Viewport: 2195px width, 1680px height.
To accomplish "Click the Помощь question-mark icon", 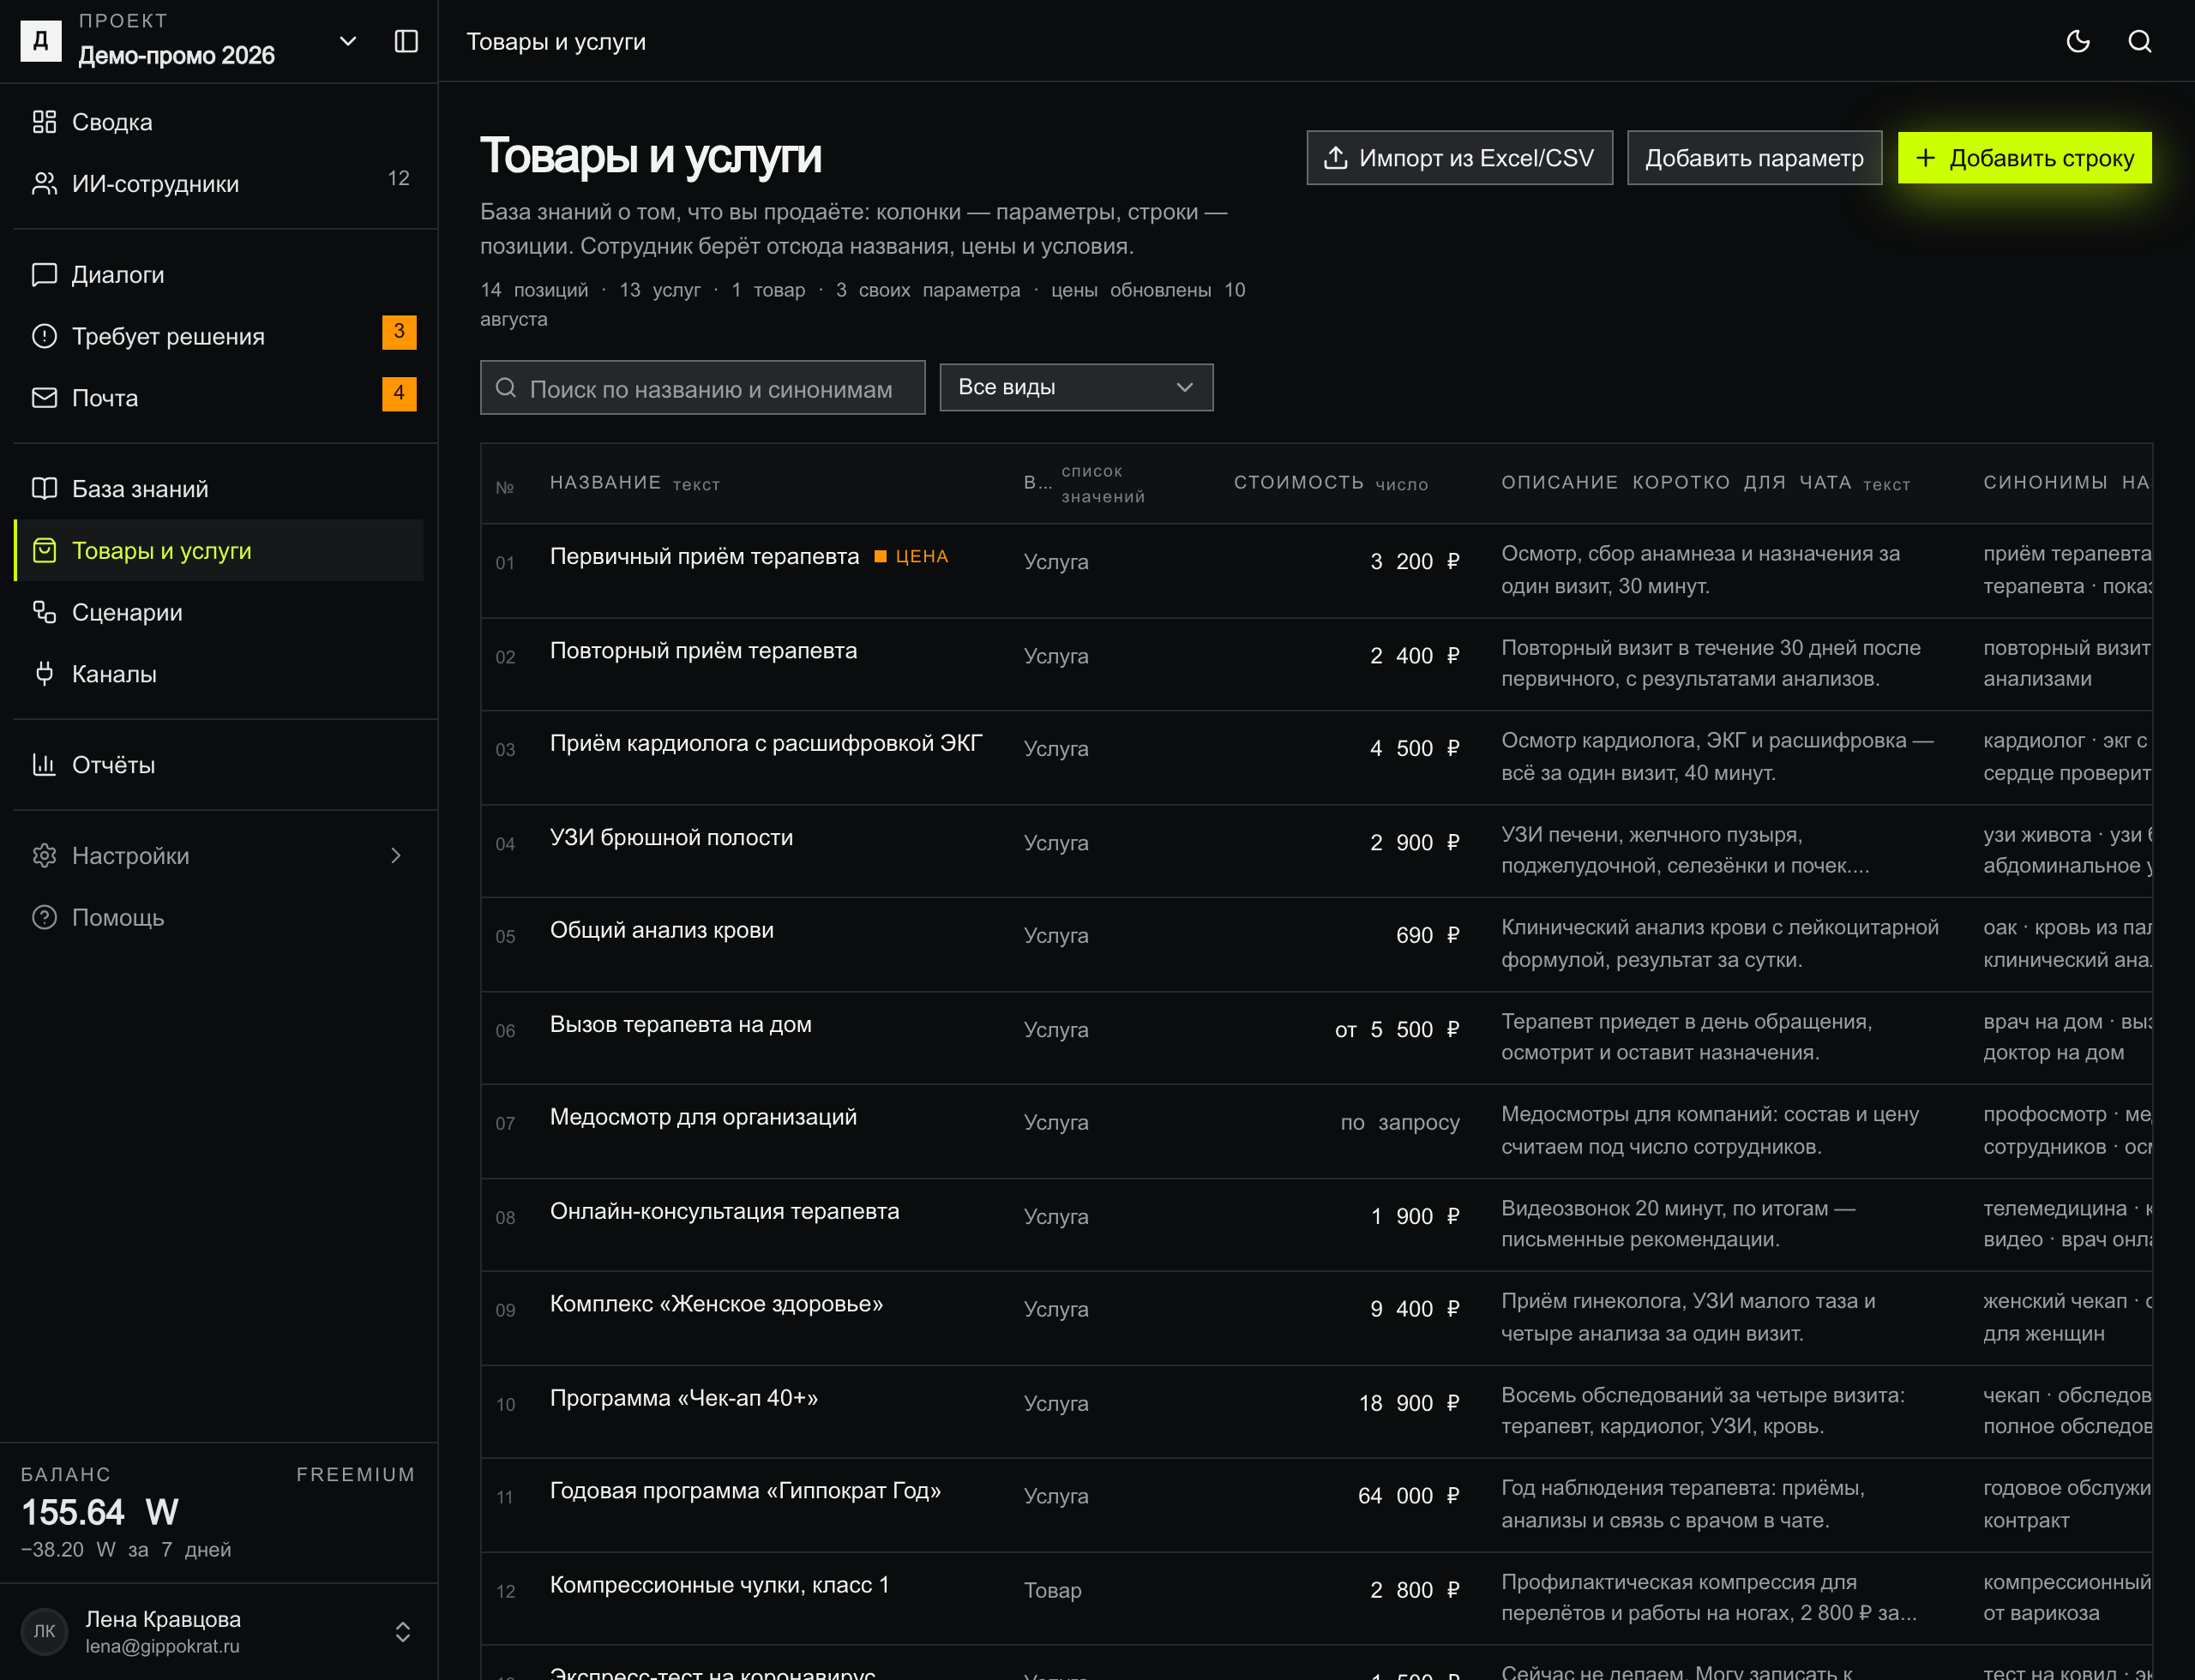I will [44, 917].
